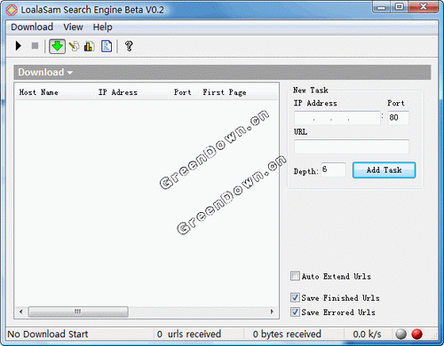Maximize the LoalaSam window
The height and width of the screenshot is (346, 444).
[400, 7]
